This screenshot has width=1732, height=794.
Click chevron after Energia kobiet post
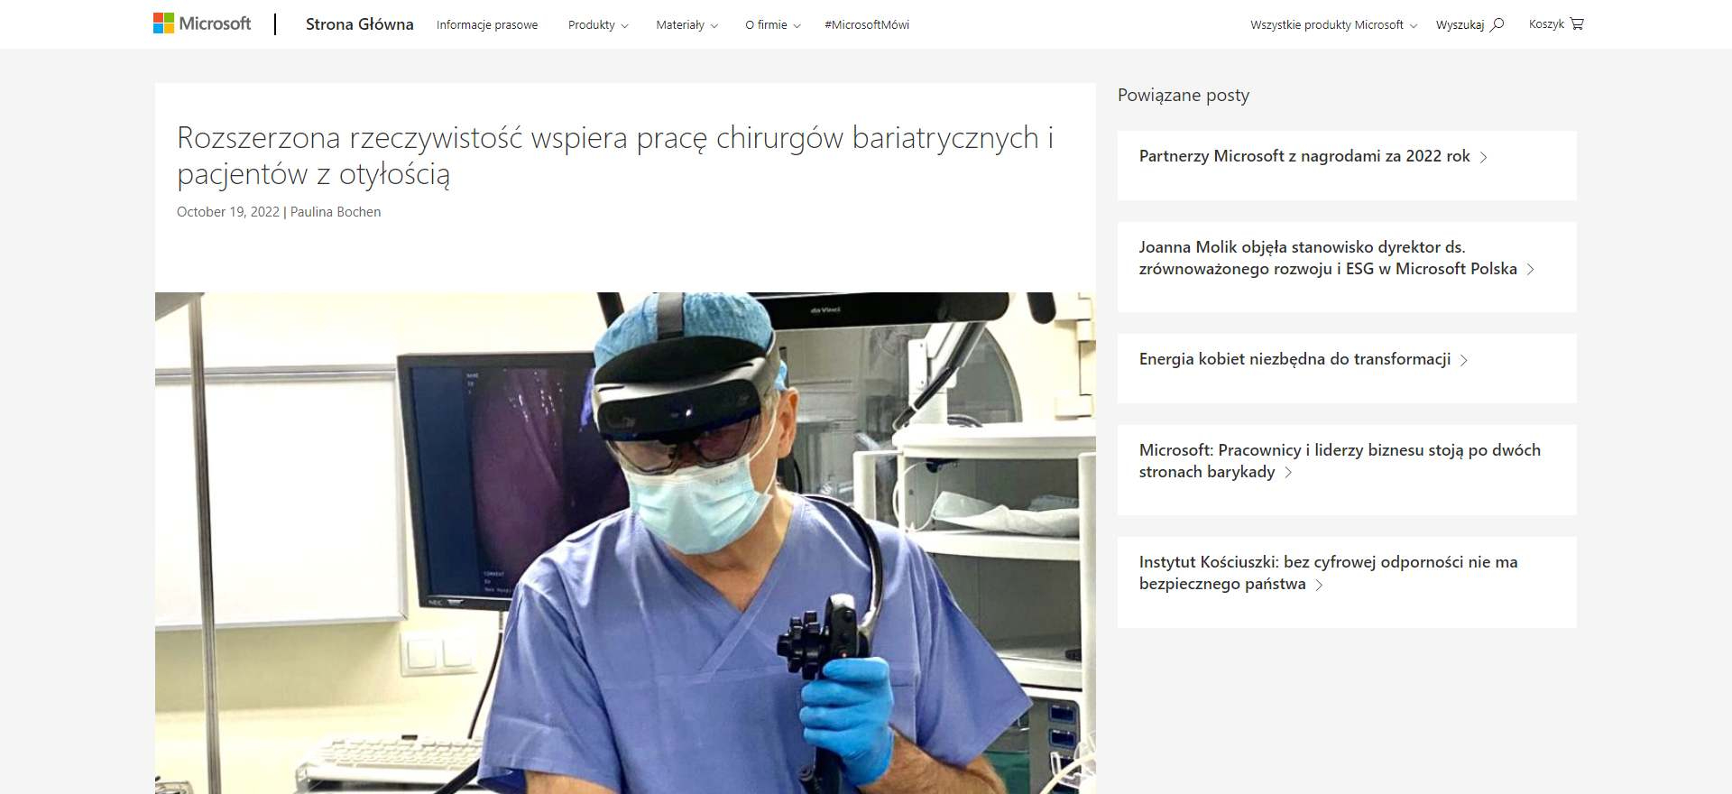pos(1463,360)
